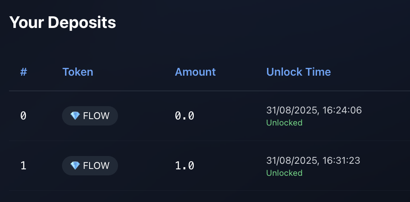Select the FLOW token label in row 0
Viewport: 410px width, 202px height.
[x=96, y=116]
